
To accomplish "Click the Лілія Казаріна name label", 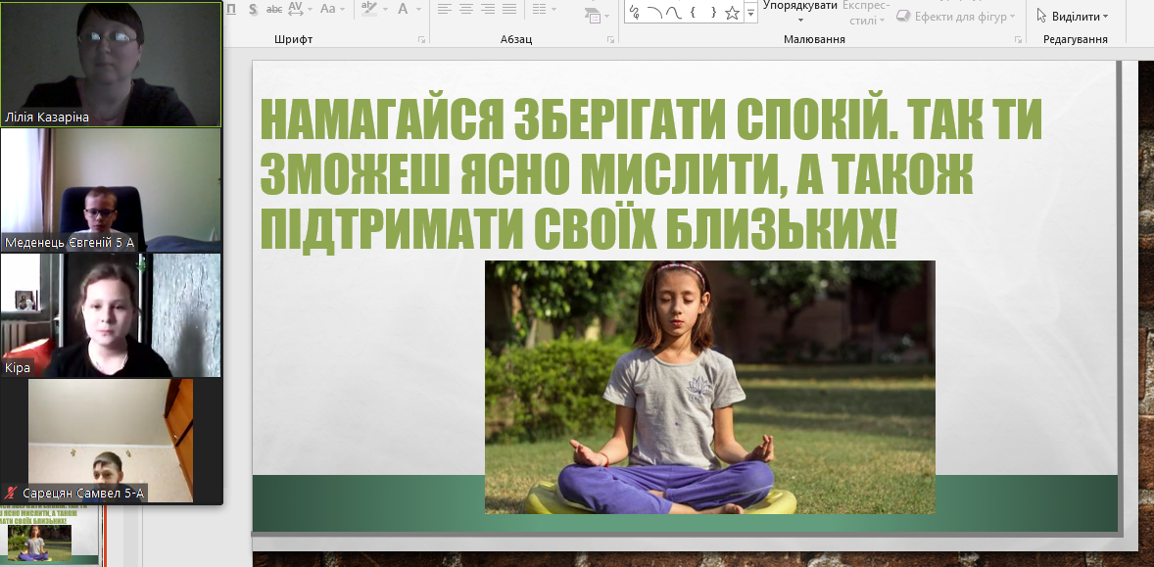I will point(47,117).
